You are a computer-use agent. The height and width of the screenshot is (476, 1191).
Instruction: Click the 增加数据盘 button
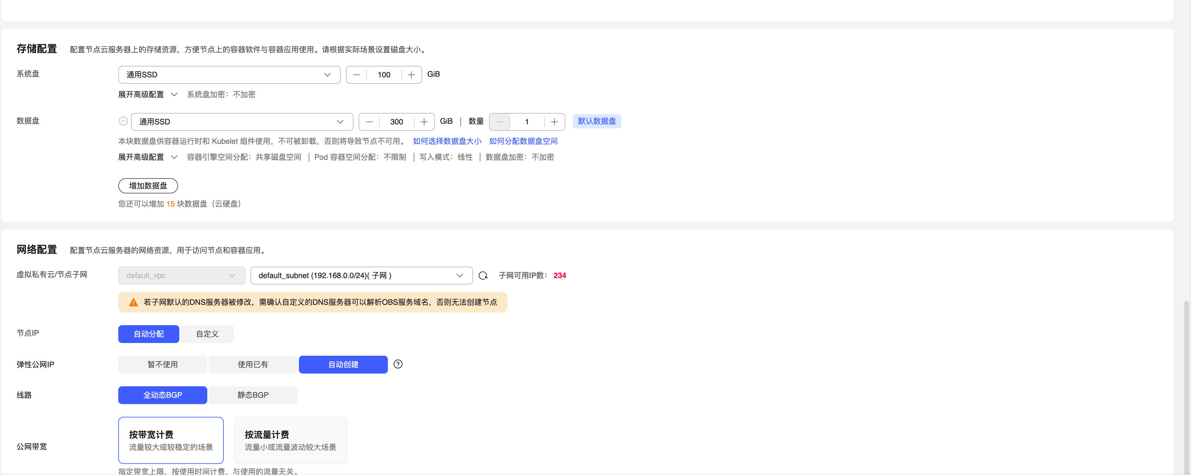coord(148,185)
